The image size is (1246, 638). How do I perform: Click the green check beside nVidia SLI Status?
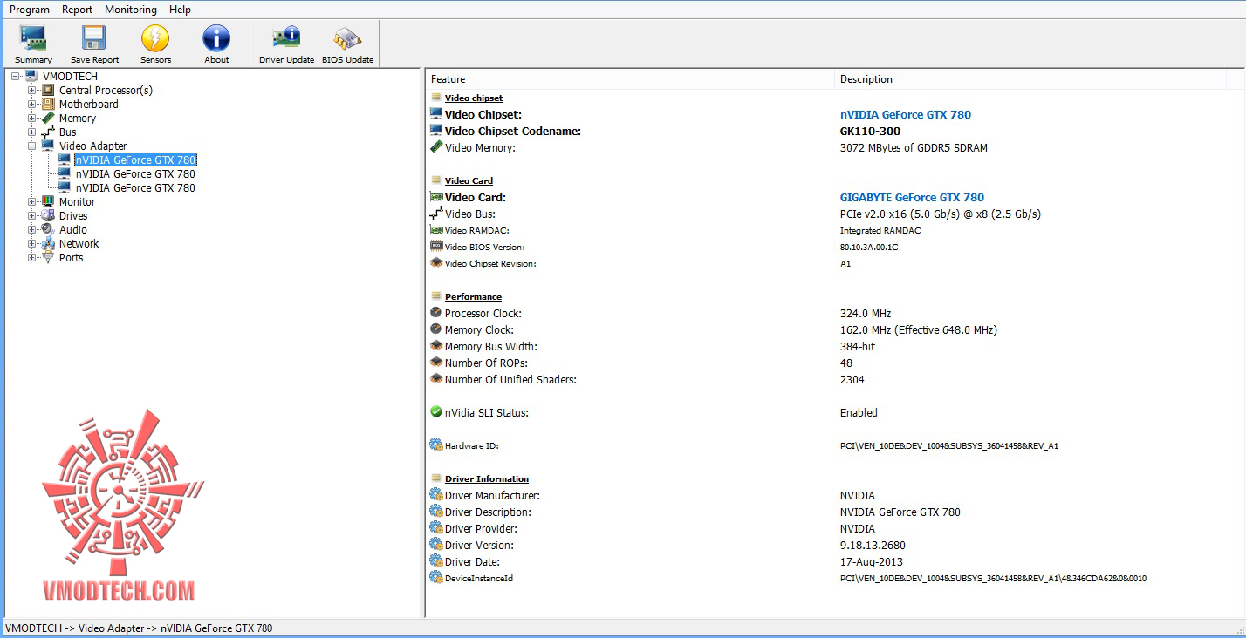436,412
